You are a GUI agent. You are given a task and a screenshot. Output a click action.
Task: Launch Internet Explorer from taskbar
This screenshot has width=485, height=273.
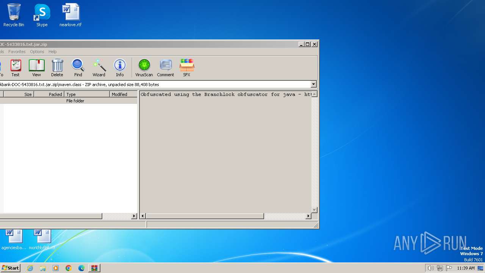(x=30, y=268)
